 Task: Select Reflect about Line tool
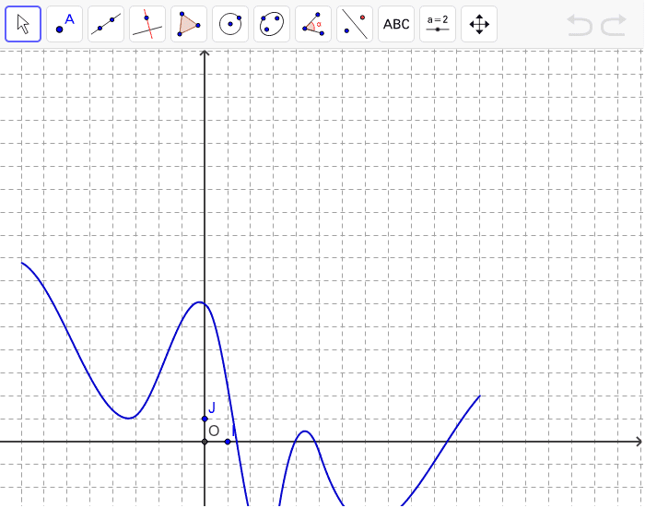click(355, 24)
